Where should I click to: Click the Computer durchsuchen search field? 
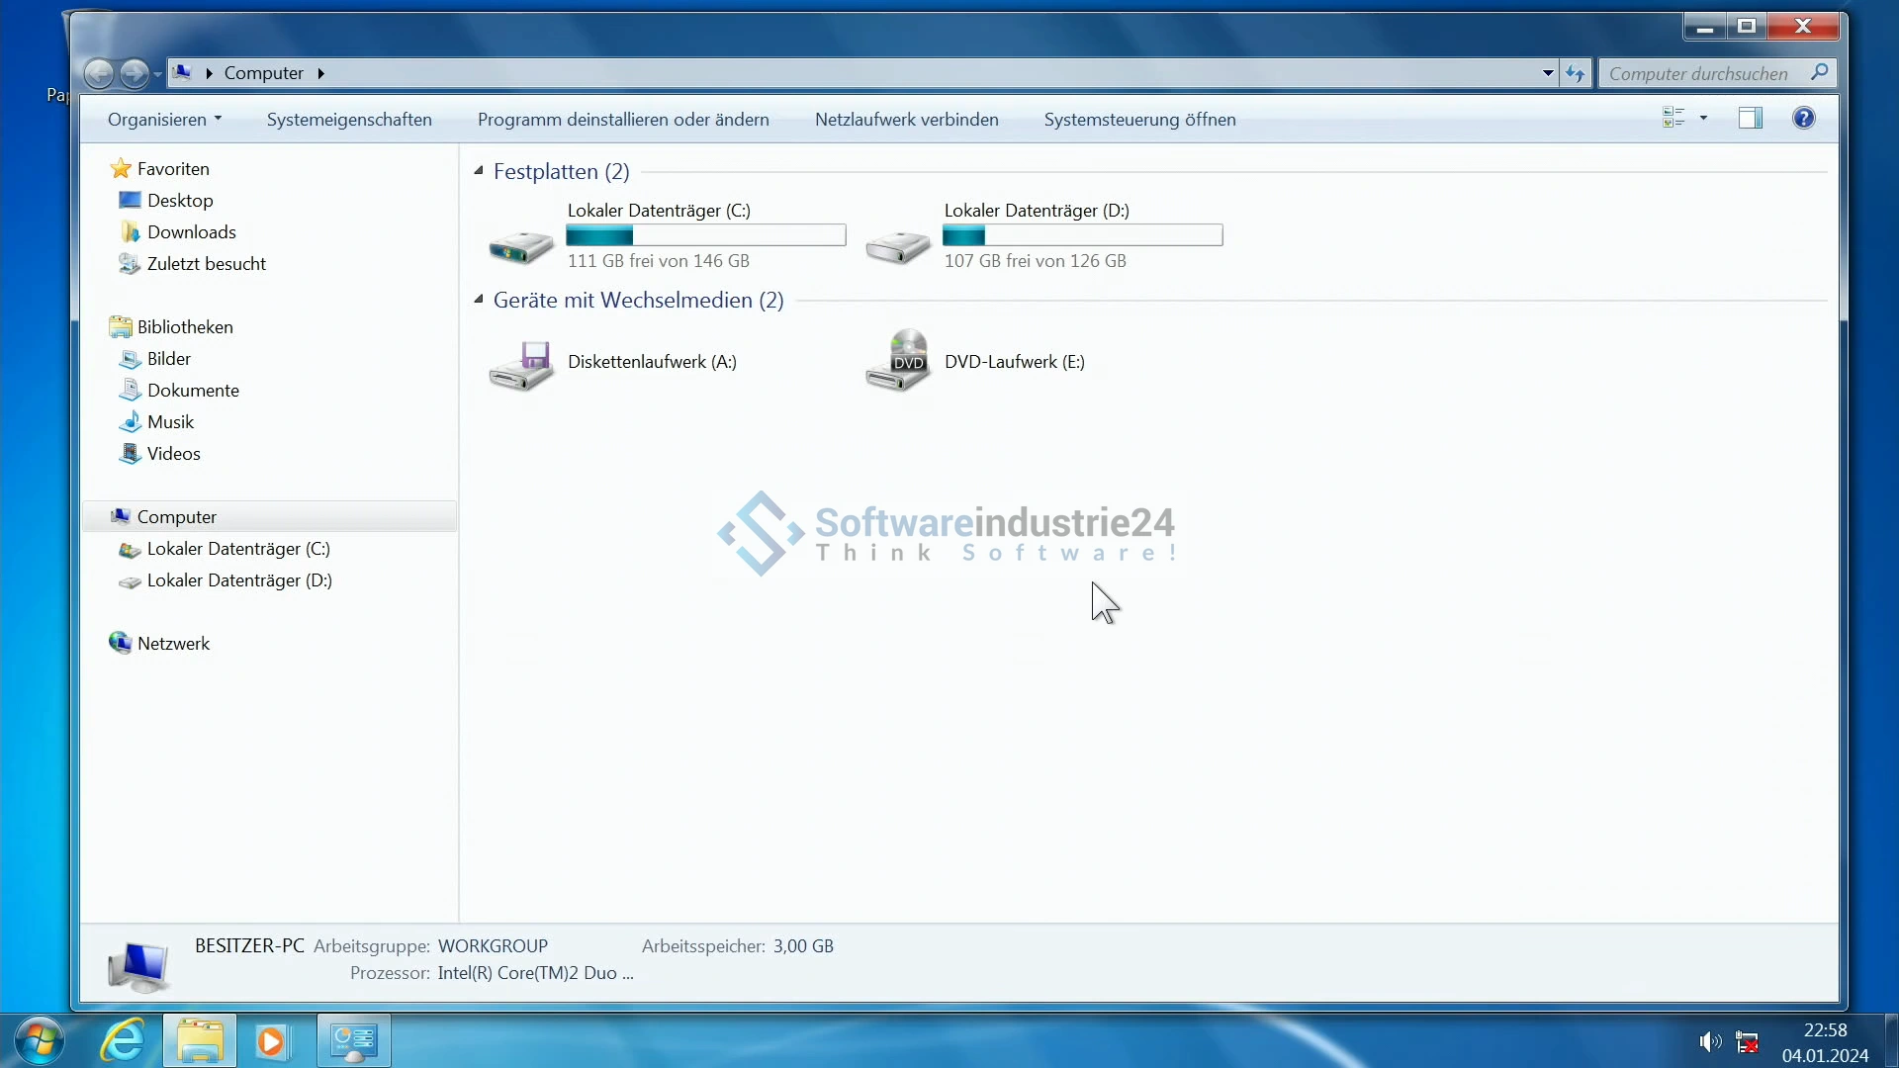[x=1698, y=73]
